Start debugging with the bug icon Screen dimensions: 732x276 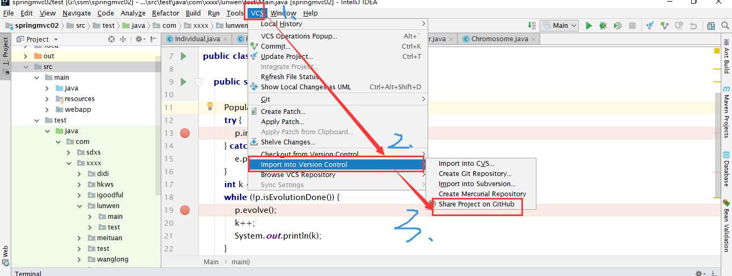tap(603, 25)
